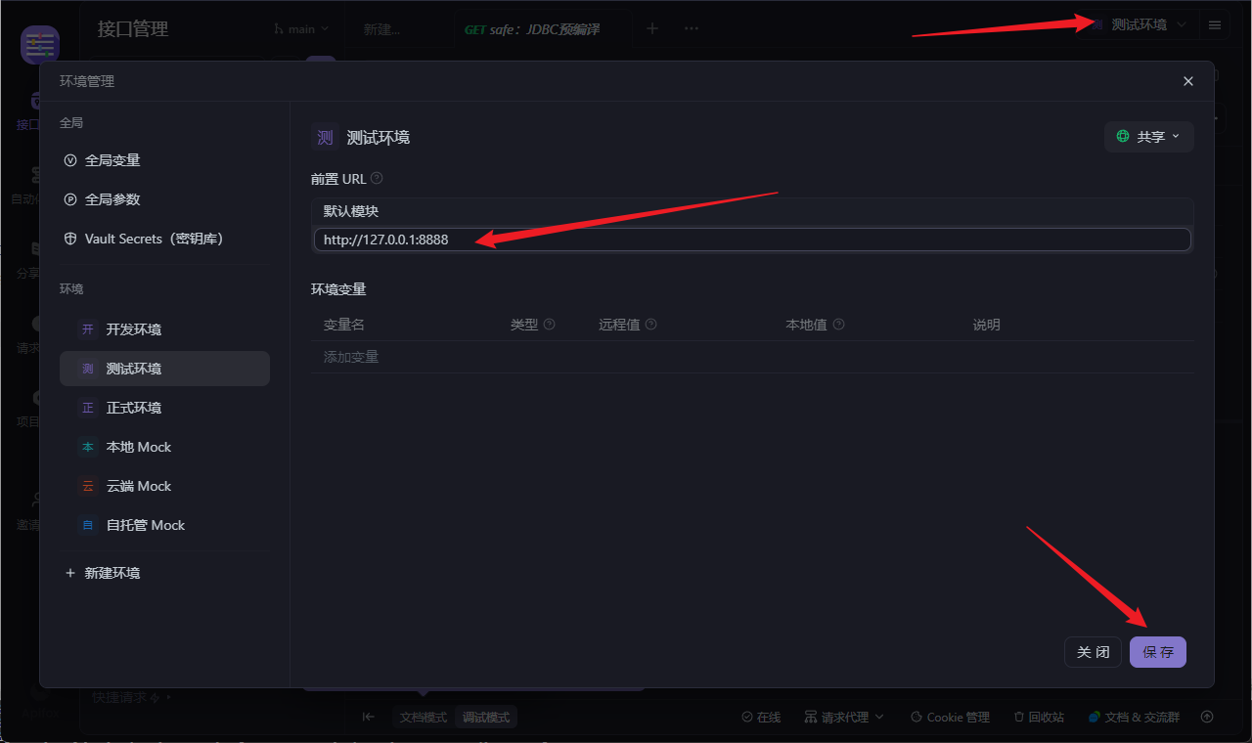Open the 共享 dropdown
The height and width of the screenshot is (743, 1252).
tap(1149, 137)
